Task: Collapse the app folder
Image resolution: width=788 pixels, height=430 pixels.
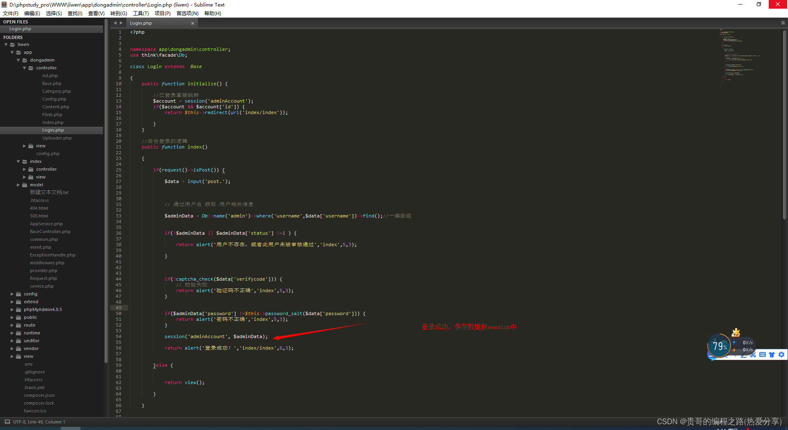Action: coord(12,53)
